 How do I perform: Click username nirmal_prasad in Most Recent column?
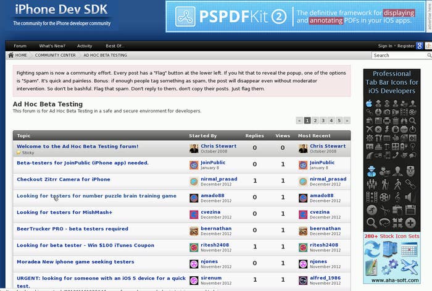[x=328, y=179]
